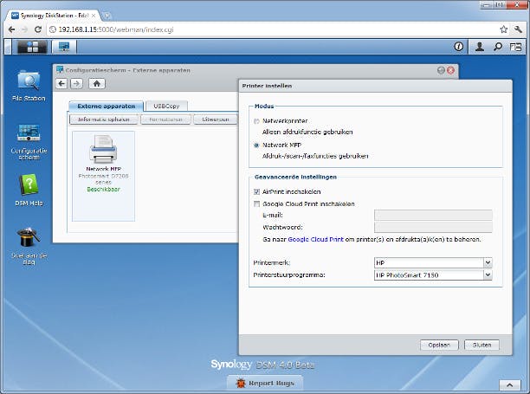Click Sluiten to close dialog
Screen dimensions: 530x394
pyautogui.click(x=482, y=345)
